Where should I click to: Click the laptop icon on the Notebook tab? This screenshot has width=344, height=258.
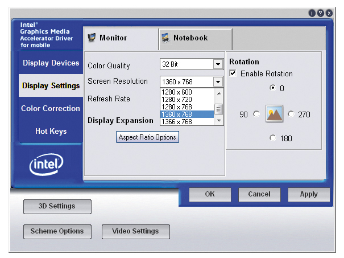tap(165, 38)
